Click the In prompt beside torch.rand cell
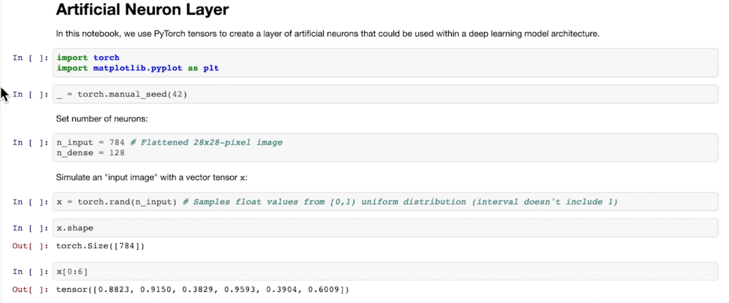Screen dimensions: 729x303 click(30, 202)
